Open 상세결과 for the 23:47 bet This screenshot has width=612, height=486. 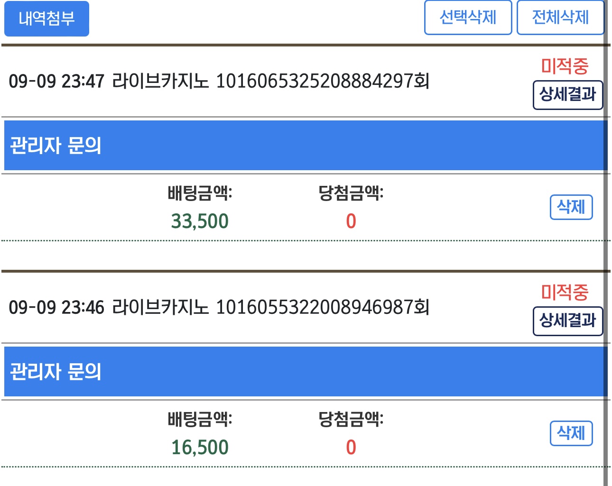(568, 95)
